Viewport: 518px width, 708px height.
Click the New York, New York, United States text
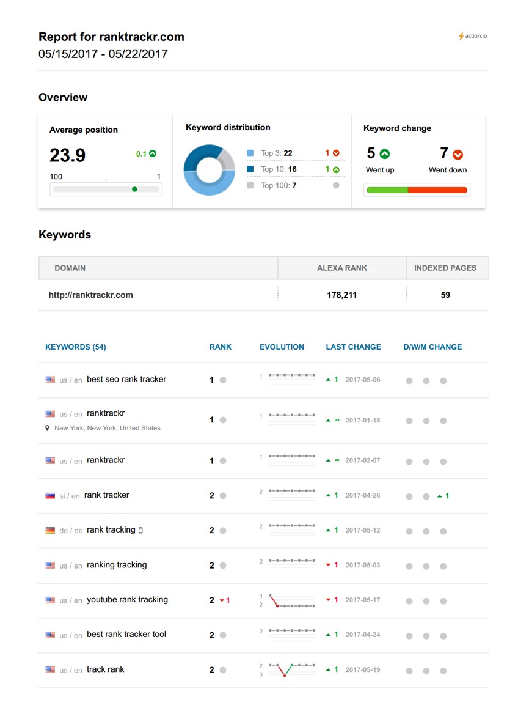(108, 428)
